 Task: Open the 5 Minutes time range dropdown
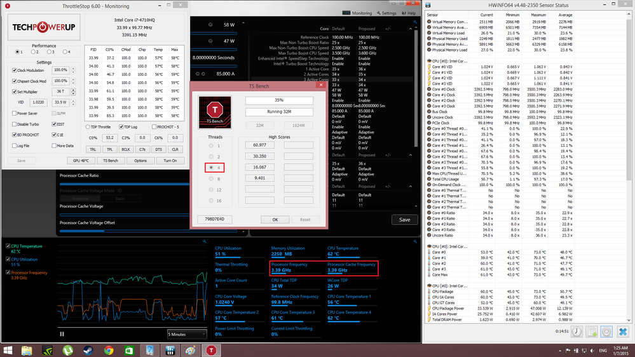(x=187, y=334)
